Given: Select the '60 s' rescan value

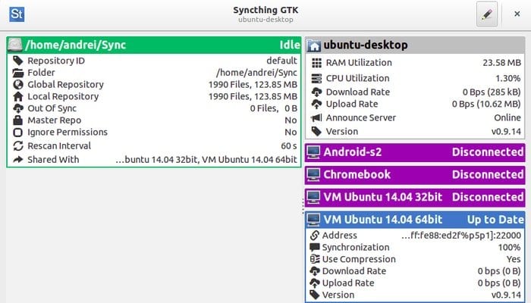Looking at the screenshot, I should 289,145.
